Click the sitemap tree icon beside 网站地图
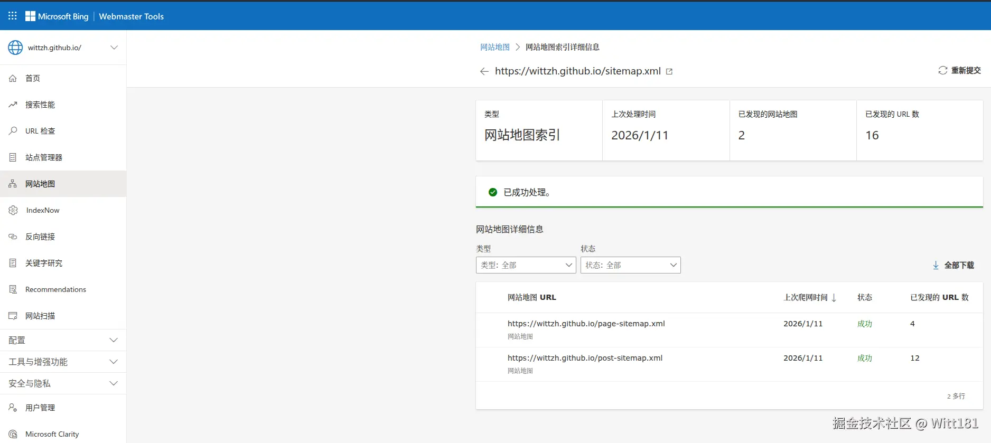 click(13, 184)
